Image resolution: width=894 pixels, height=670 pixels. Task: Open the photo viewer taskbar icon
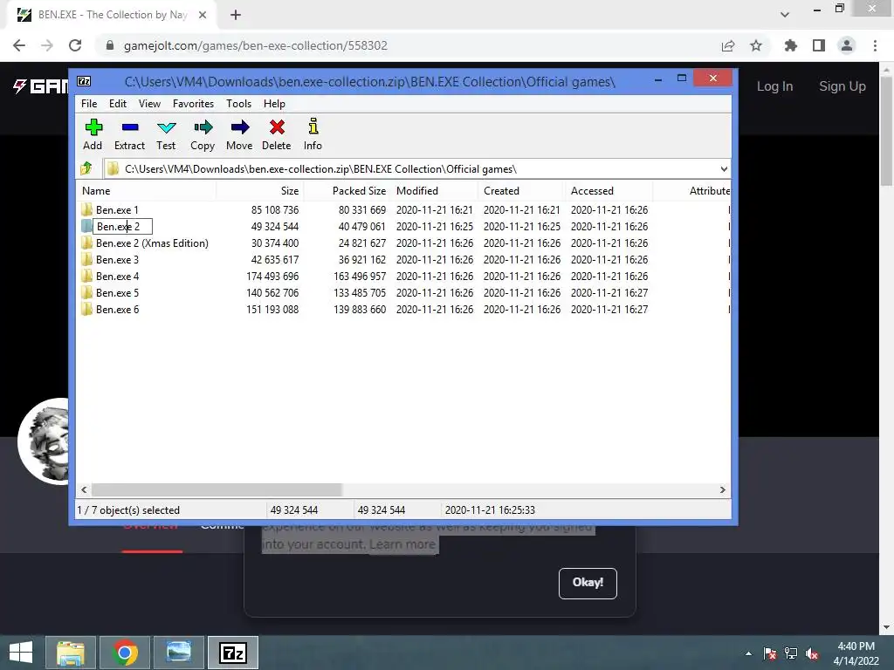(178, 653)
